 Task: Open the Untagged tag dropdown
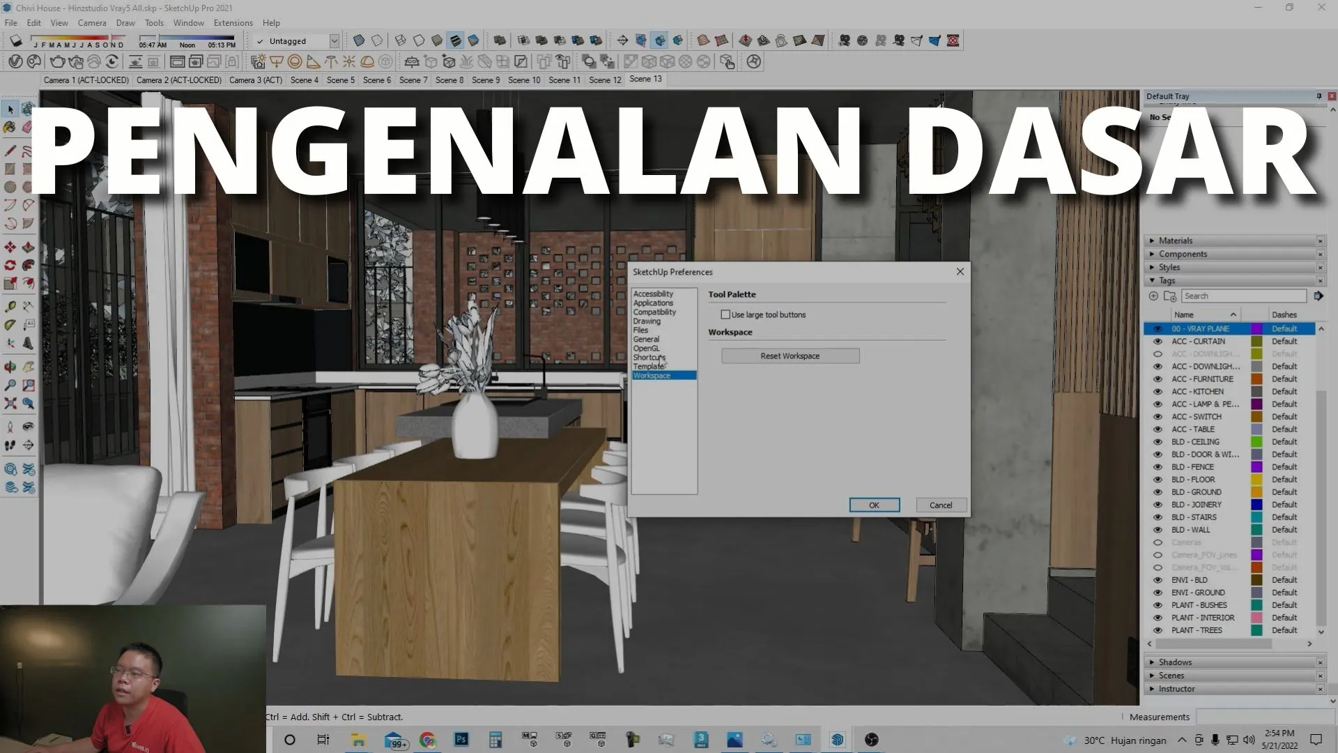[334, 41]
